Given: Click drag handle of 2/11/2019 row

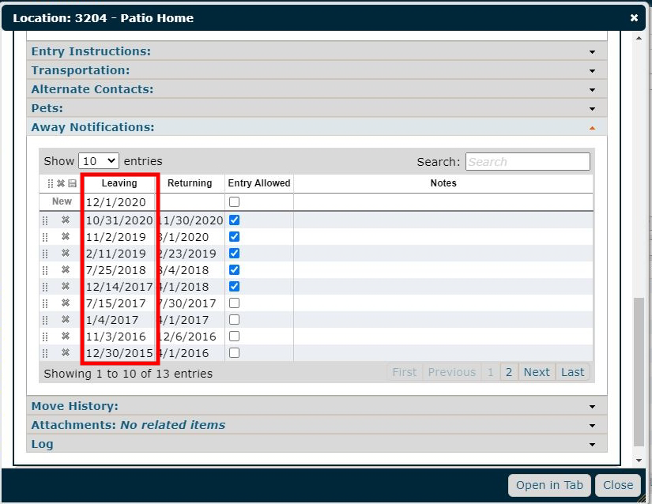Looking at the screenshot, I should pyautogui.click(x=45, y=254).
